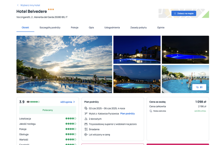The image size is (211, 145).
Task: Click the 'Hotel Belvedere' heading
Action: tap(32, 11)
